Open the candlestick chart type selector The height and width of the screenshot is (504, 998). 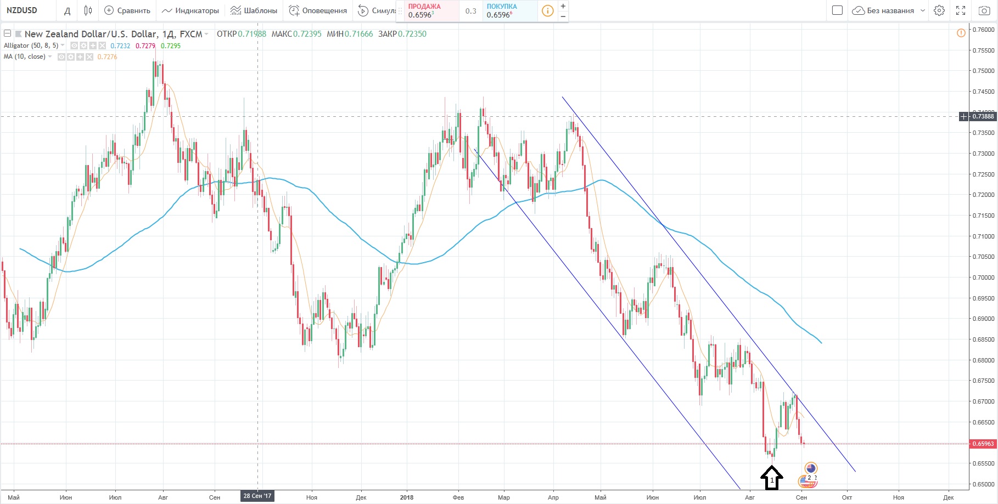88,10
